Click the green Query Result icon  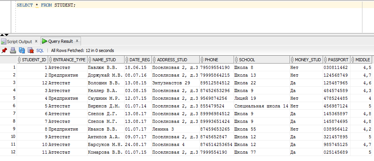coord(45,41)
